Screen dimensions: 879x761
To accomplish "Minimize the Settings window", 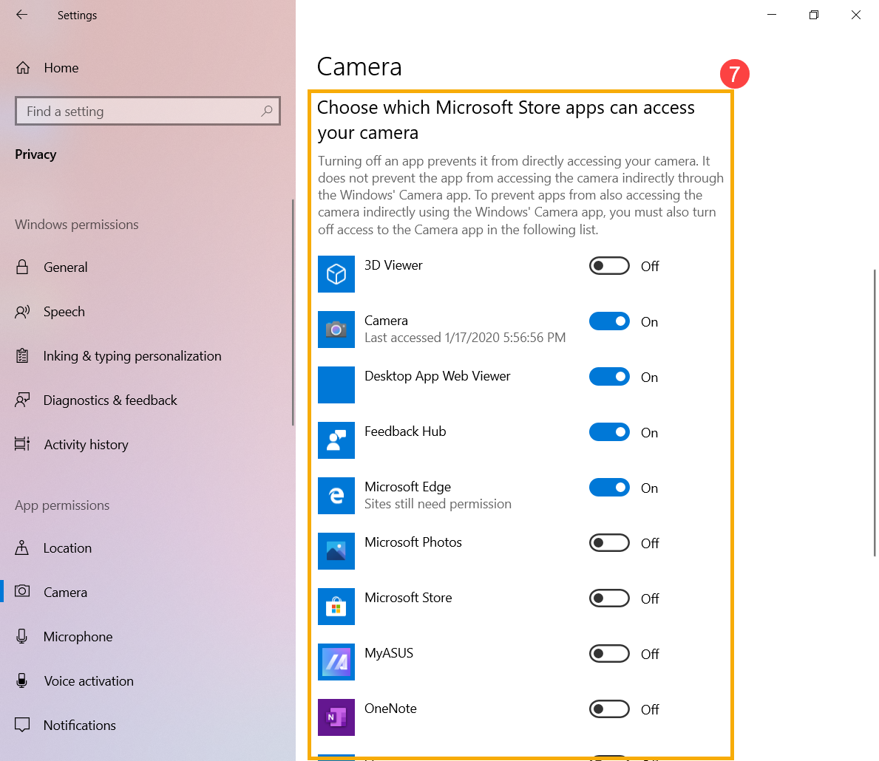I will [771, 15].
